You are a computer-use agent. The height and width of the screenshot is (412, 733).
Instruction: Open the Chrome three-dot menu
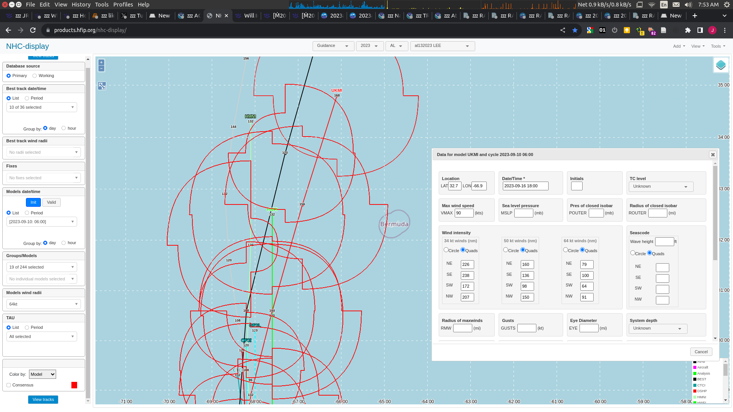pos(725,30)
